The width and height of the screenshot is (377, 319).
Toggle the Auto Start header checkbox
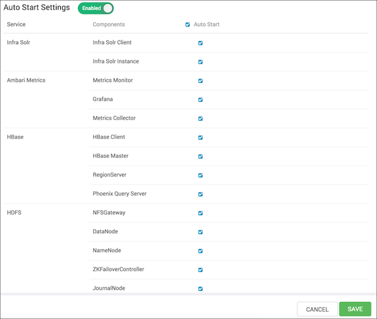click(x=187, y=25)
